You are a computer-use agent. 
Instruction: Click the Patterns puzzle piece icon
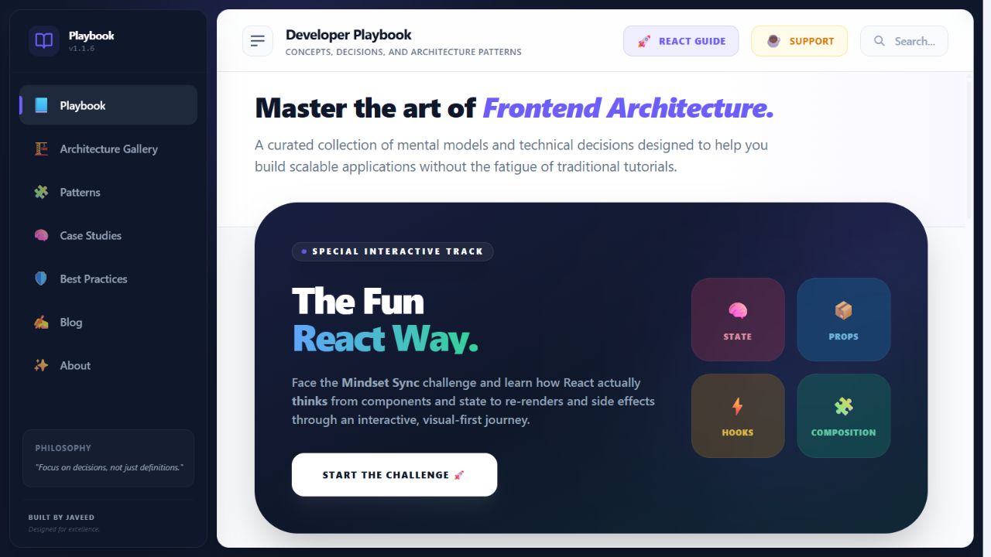coord(41,192)
